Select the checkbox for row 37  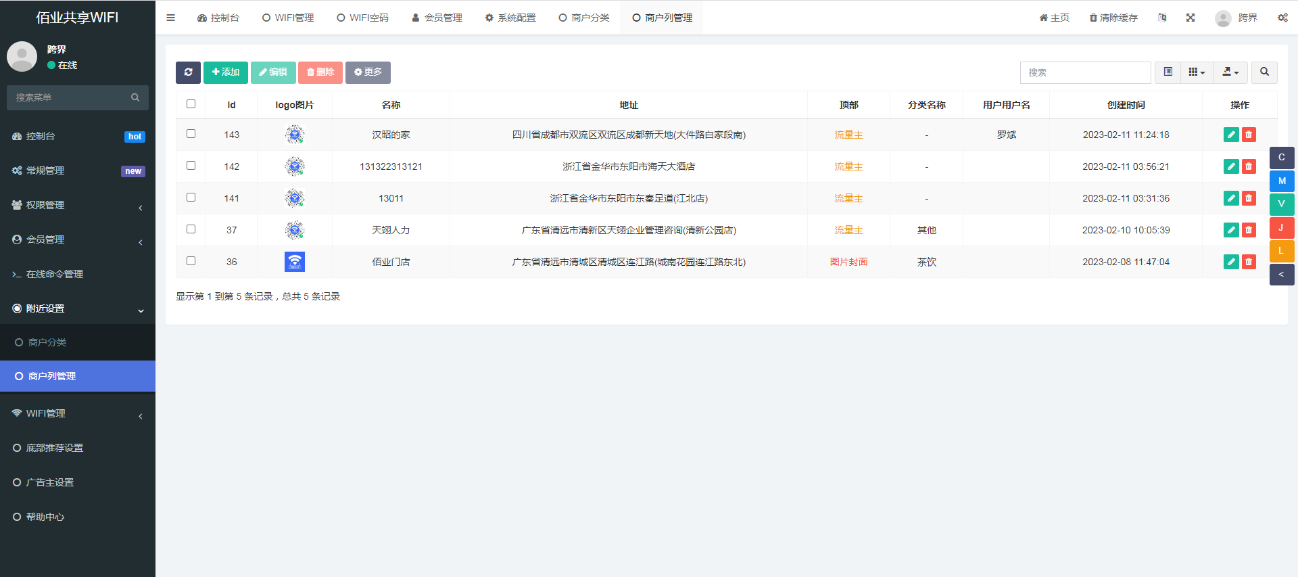[x=191, y=229]
